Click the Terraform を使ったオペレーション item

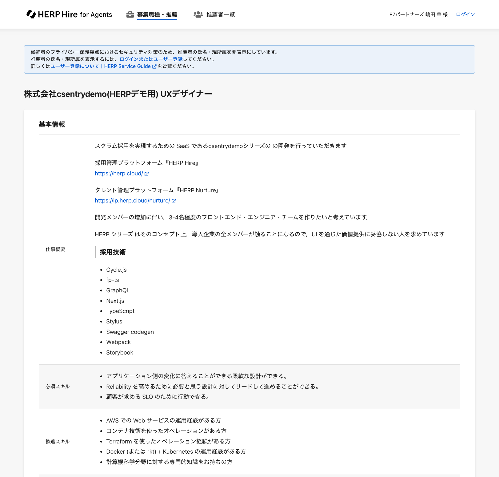coord(168,441)
